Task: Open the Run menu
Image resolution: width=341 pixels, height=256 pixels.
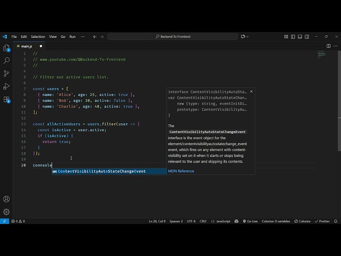Action: [x=72, y=37]
